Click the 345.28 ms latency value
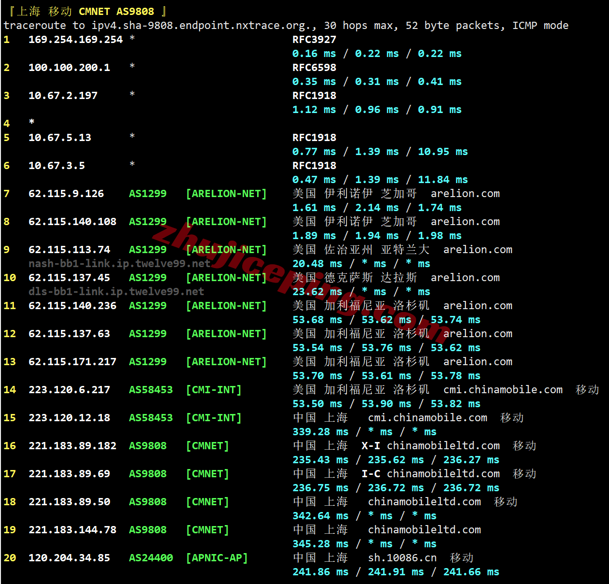609x584 pixels. click(320, 544)
